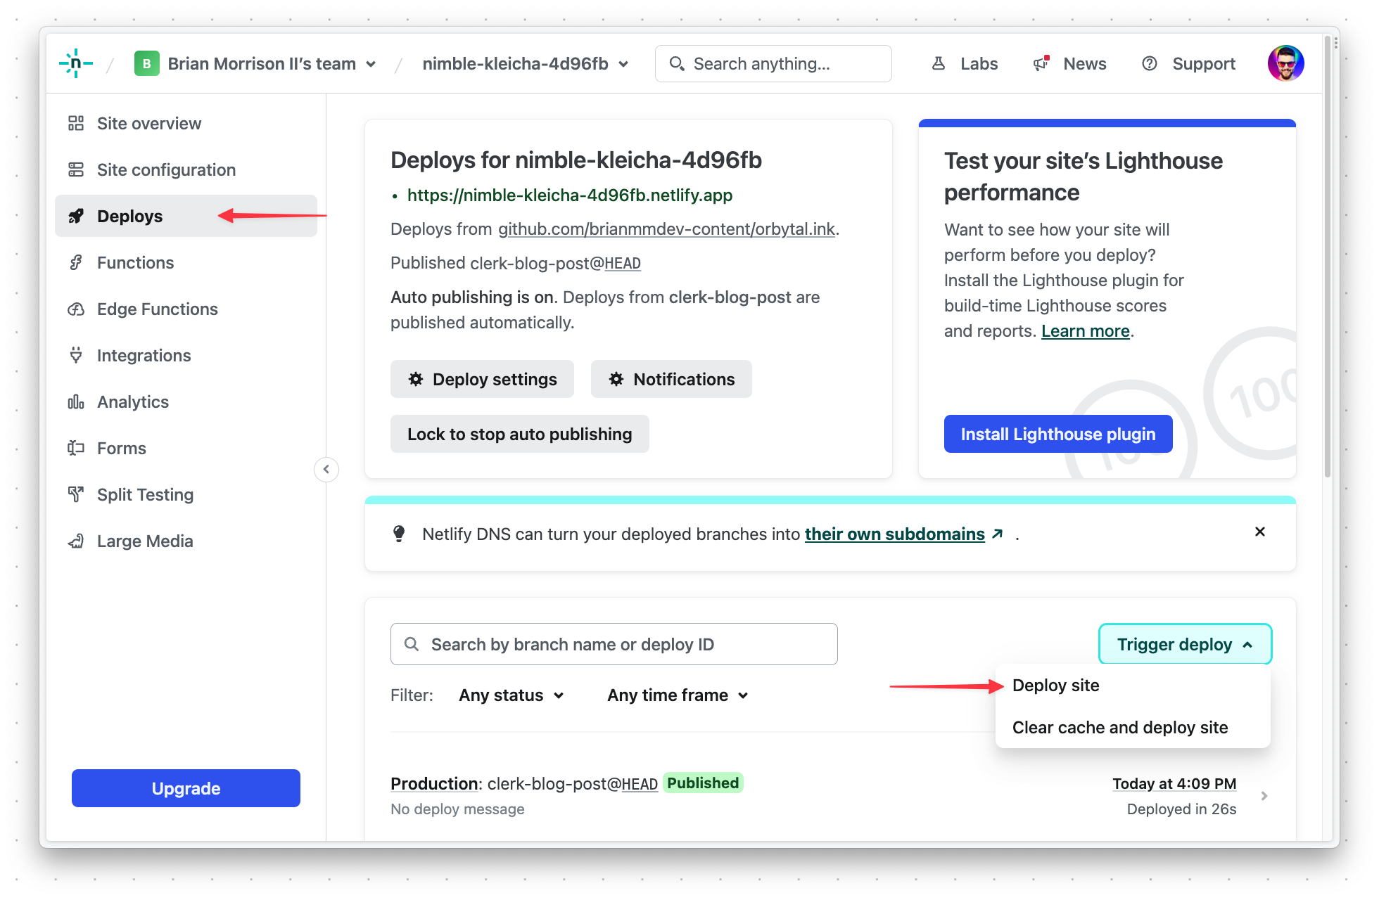Select Deploy site from the menu

1055,685
